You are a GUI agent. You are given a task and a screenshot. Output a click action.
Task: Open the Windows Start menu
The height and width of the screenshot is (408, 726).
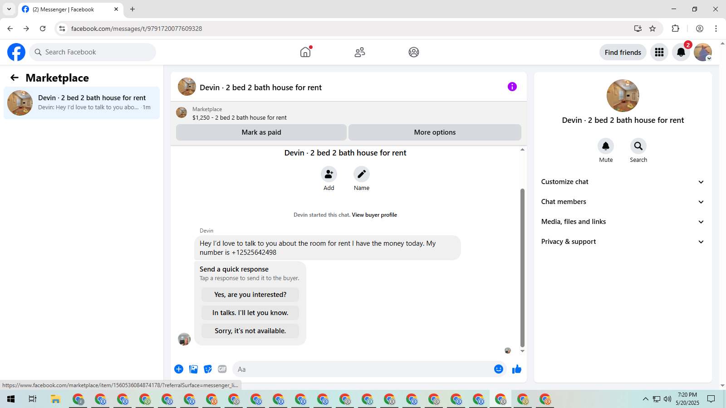click(x=11, y=399)
